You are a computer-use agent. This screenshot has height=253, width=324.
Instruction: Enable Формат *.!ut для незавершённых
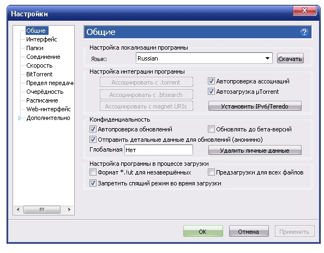point(93,172)
